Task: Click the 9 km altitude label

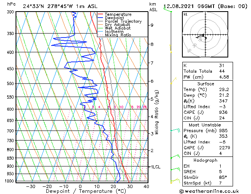Action: pos(152,25)
